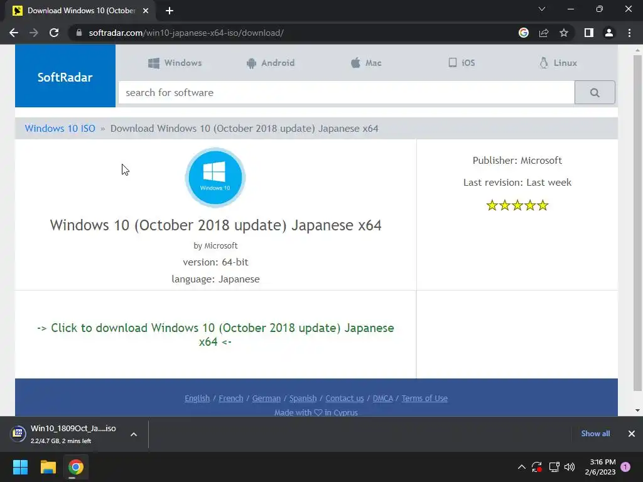Image resolution: width=643 pixels, height=482 pixels.
Task: Show all downloads
Action: click(x=595, y=434)
